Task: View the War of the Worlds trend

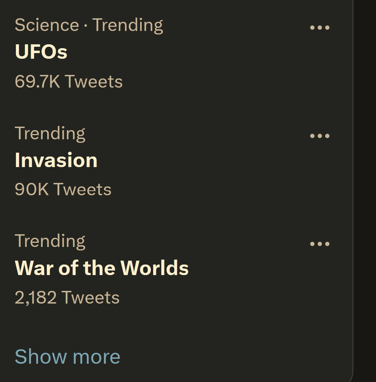Action: (x=102, y=268)
